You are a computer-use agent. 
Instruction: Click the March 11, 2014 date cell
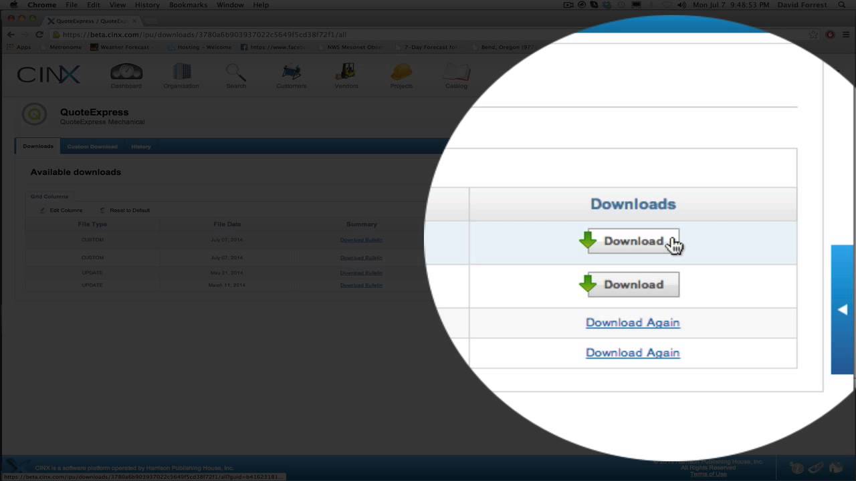[227, 285]
